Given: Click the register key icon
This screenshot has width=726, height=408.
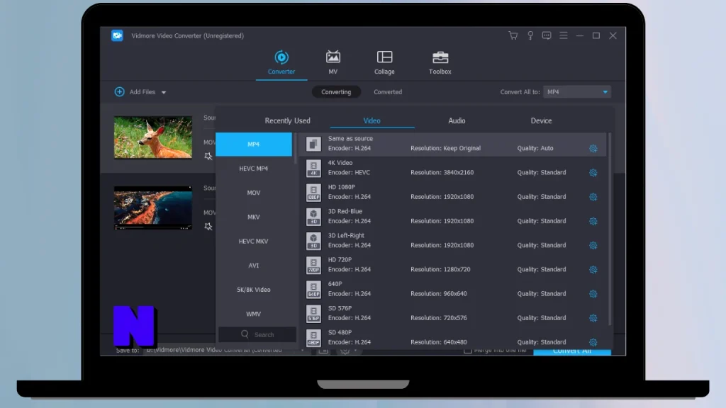Looking at the screenshot, I should [x=530, y=35].
